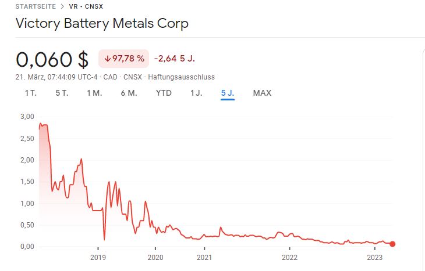This screenshot has height=271, width=425.
Task: Choose the 6M. range tab
Action: point(129,93)
